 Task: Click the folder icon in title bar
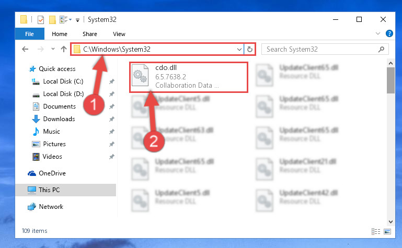24,19
